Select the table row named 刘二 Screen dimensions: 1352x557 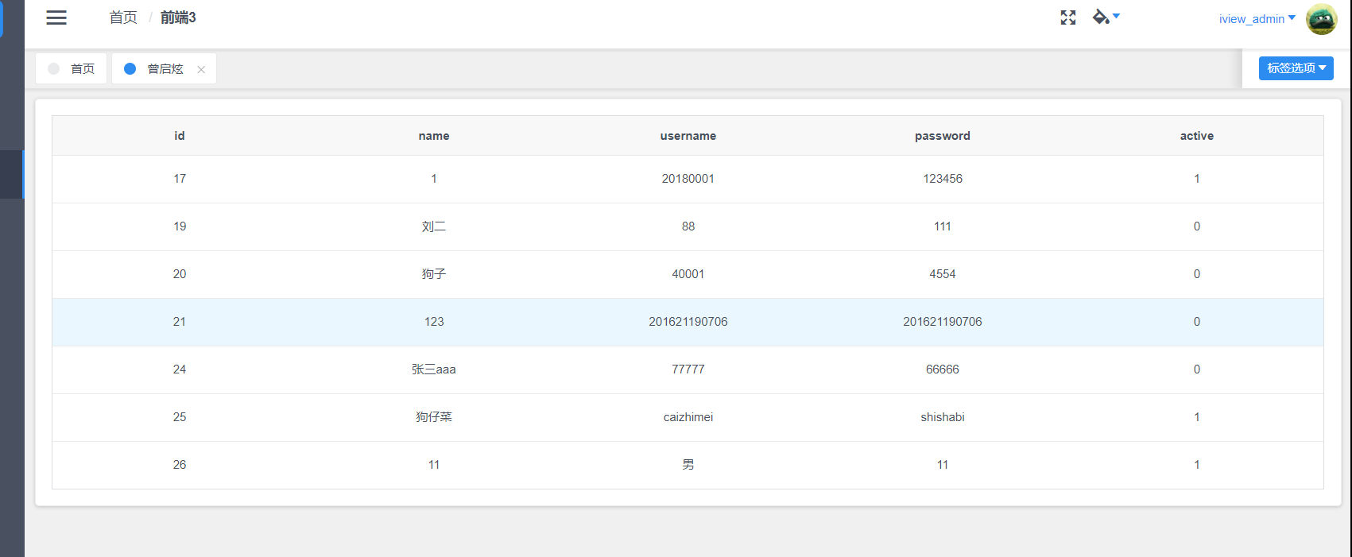point(434,226)
